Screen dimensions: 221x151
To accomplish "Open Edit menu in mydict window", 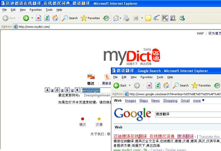I will [13, 10].
